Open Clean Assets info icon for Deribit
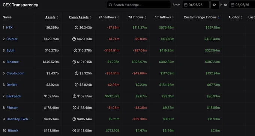Viewport: 255px width, 136px height. [x=76, y=85]
